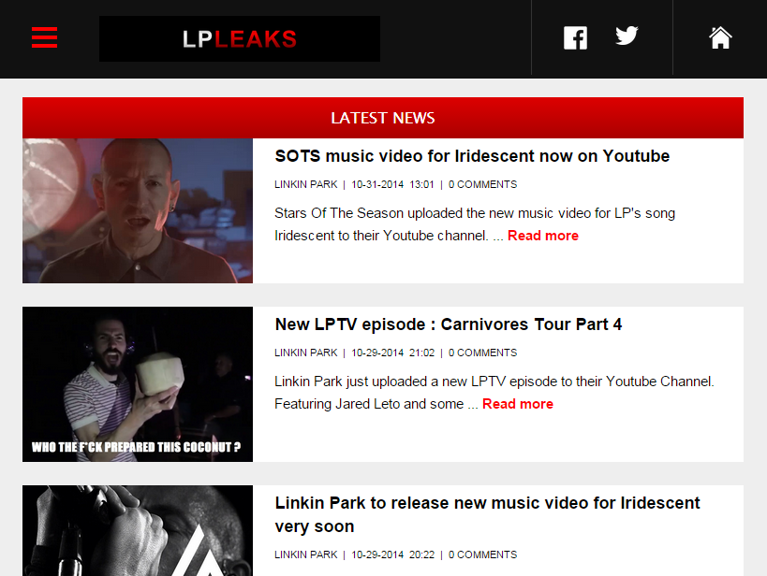Open the Iridescent video thumbnail image
This screenshot has height=576, width=767.
tap(138, 210)
